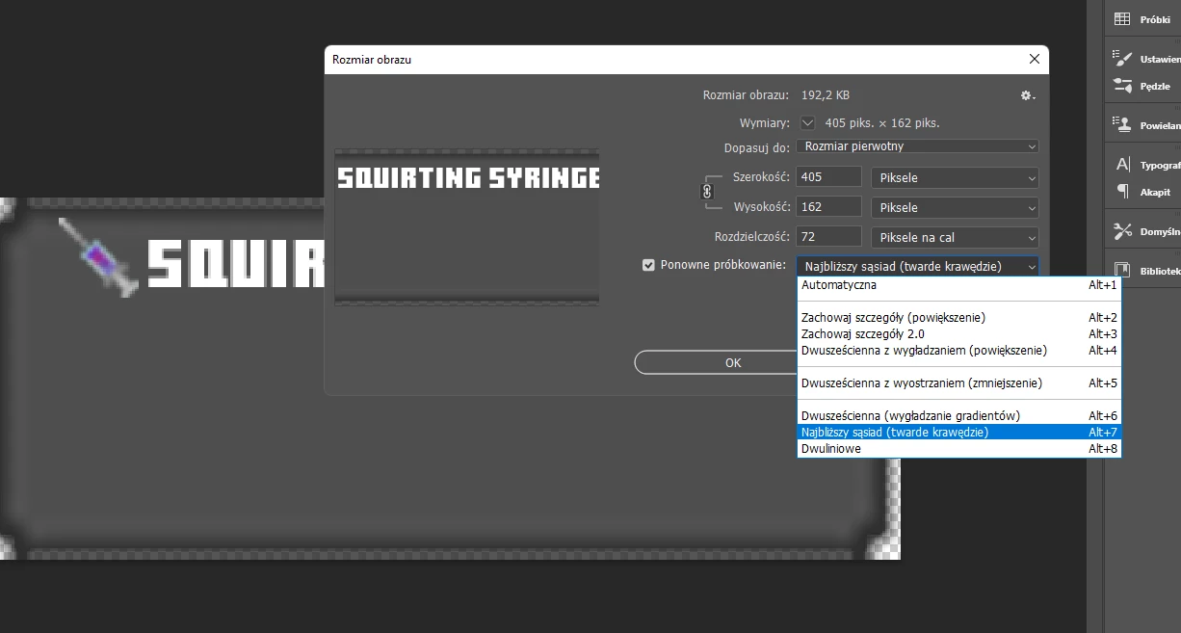Screen dimensions: 1181x633
Task: Expand the Wymiary units chevron dropdown
Action: (807, 122)
